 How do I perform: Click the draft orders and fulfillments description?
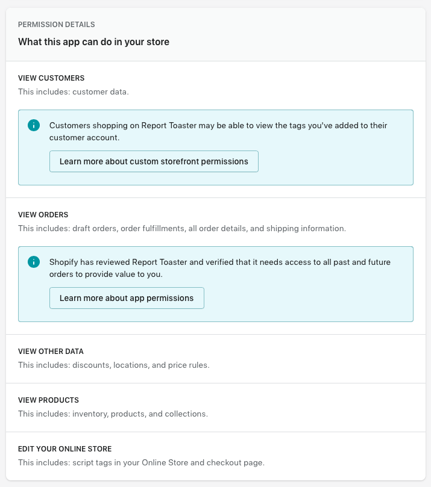[x=182, y=229]
